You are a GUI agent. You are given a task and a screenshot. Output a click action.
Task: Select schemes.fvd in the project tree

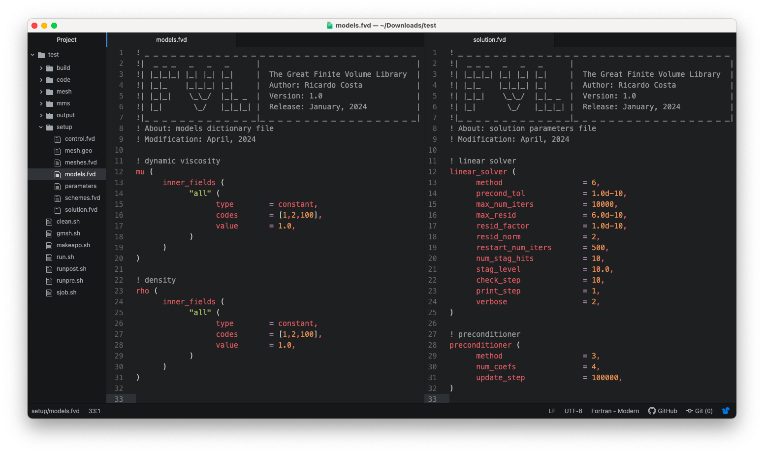click(82, 198)
